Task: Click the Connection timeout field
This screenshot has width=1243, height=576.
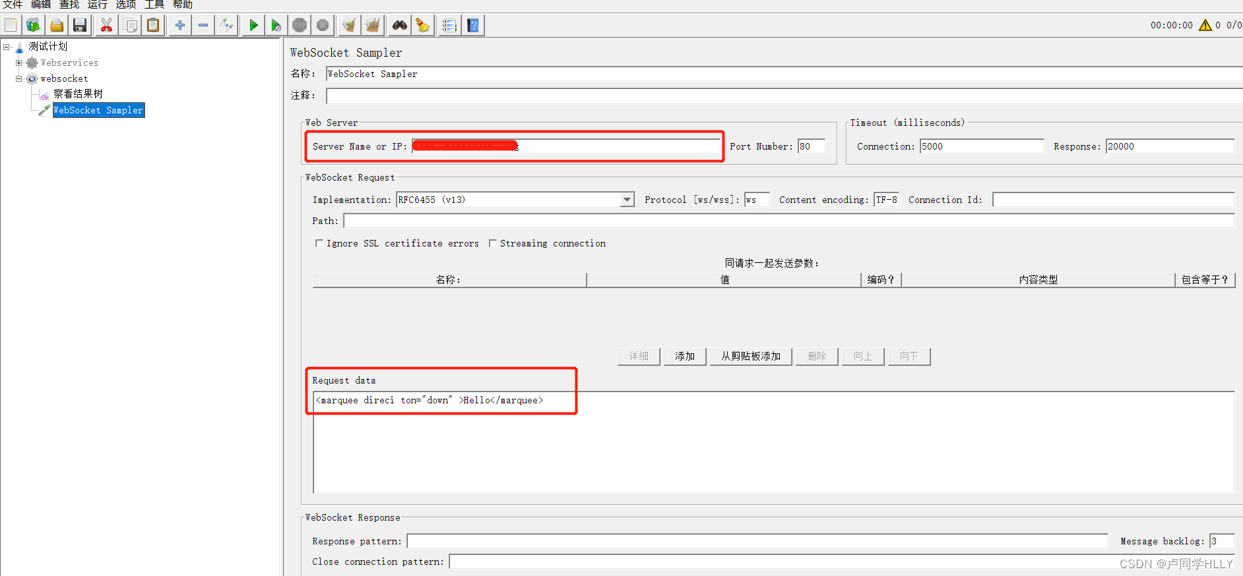Action: [x=982, y=146]
